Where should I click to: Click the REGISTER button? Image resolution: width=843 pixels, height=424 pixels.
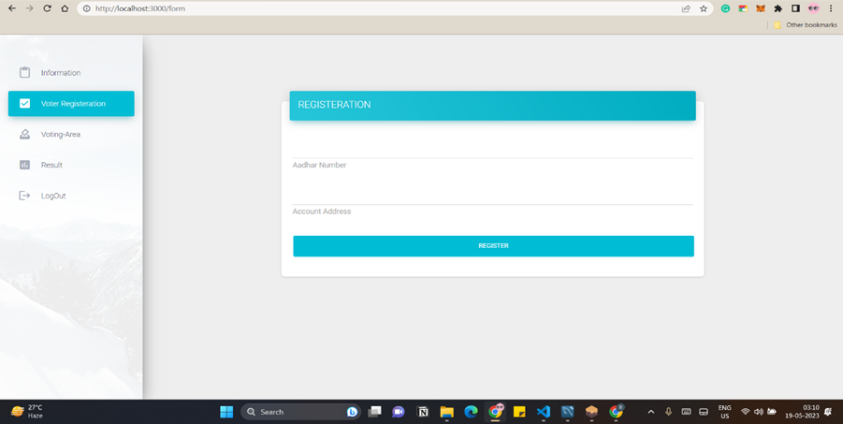point(493,246)
